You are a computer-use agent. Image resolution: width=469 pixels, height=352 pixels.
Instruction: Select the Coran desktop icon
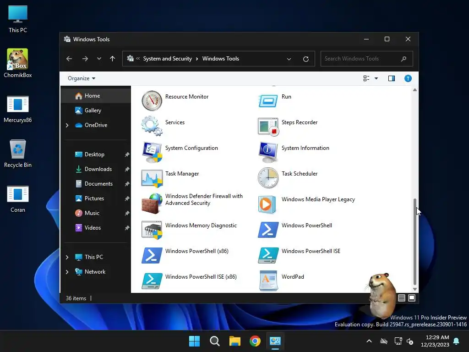[18, 199]
